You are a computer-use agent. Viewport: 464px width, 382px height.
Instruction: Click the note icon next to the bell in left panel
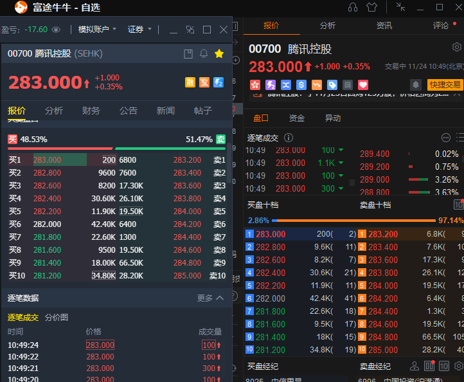coord(188,53)
